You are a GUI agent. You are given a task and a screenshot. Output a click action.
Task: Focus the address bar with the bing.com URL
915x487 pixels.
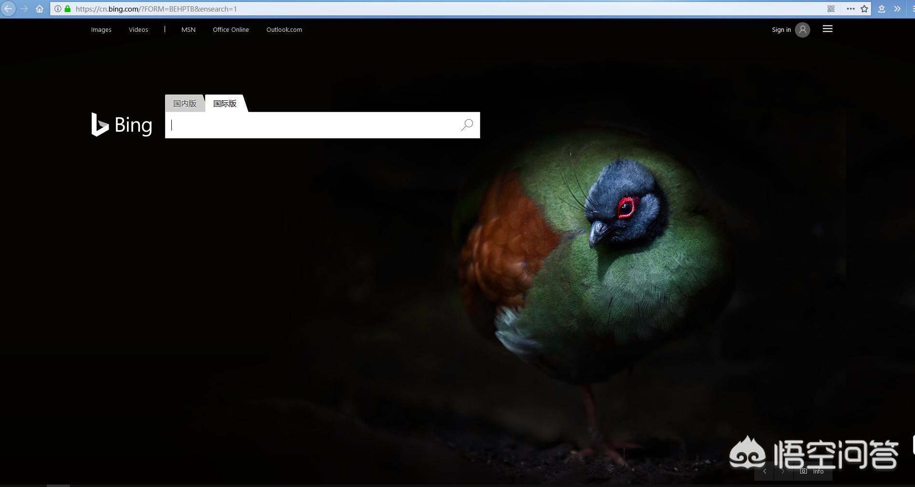(x=460, y=9)
